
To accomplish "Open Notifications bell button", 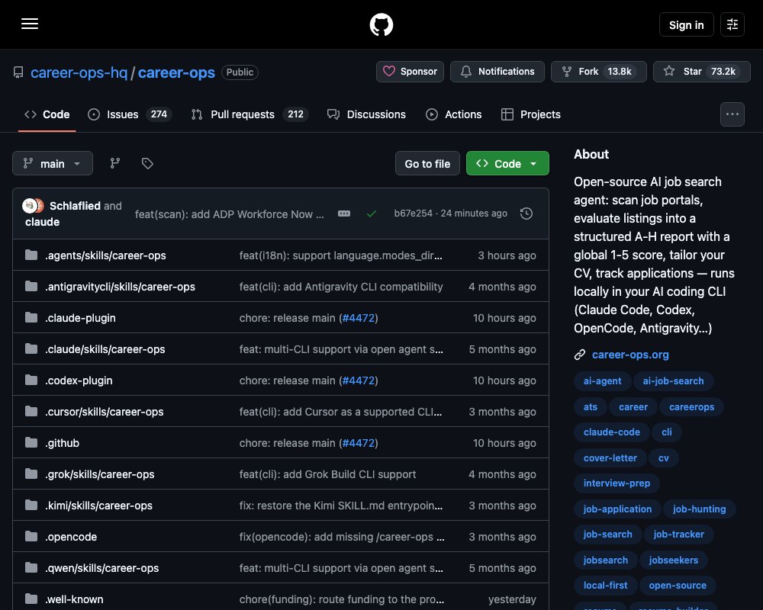I will (x=497, y=72).
